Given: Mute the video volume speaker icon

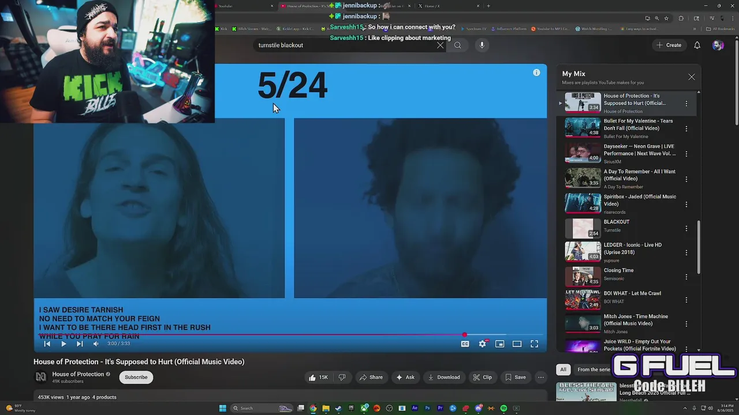Looking at the screenshot, I should point(96,344).
